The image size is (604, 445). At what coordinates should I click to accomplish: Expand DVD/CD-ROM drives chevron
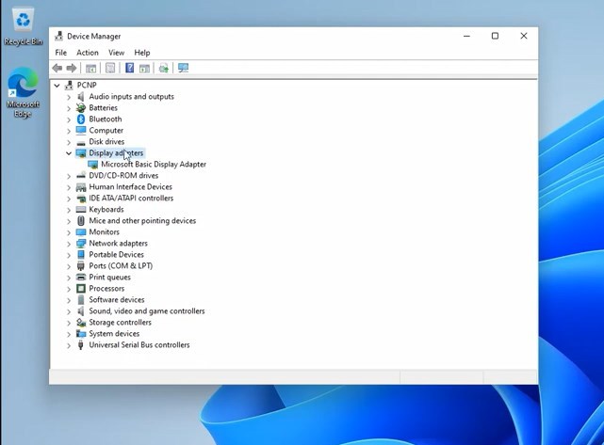coord(69,176)
